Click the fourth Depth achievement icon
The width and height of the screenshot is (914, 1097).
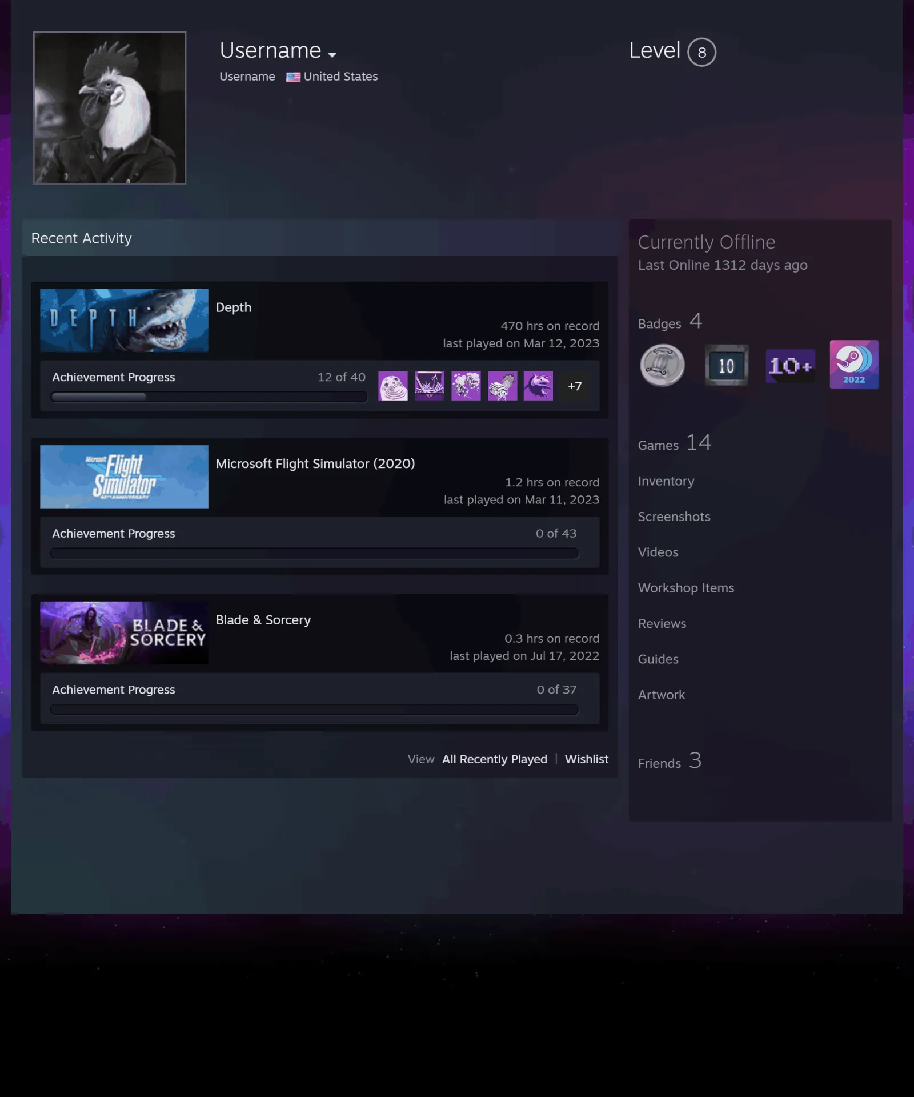coord(503,386)
